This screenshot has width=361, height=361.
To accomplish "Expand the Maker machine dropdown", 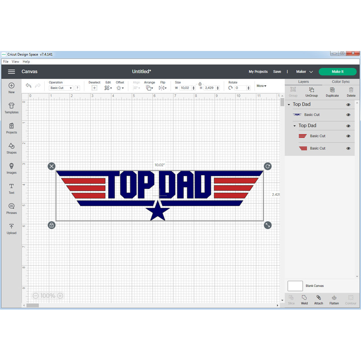I will (x=305, y=72).
